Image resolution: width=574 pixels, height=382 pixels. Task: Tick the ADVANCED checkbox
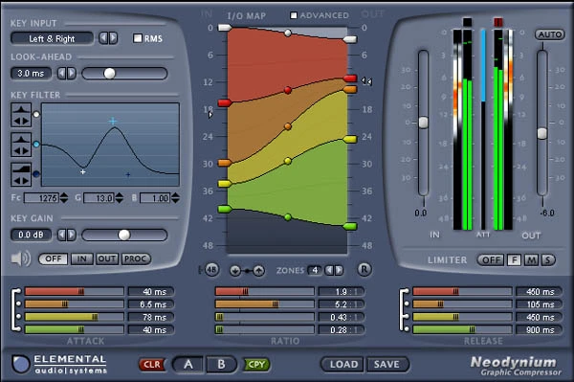click(294, 15)
